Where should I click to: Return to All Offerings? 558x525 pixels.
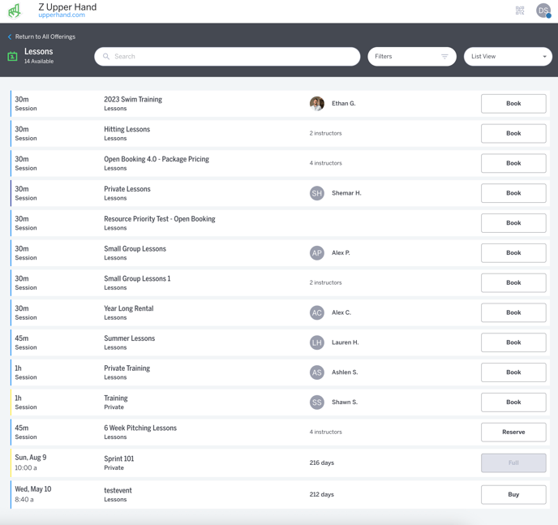pos(45,37)
